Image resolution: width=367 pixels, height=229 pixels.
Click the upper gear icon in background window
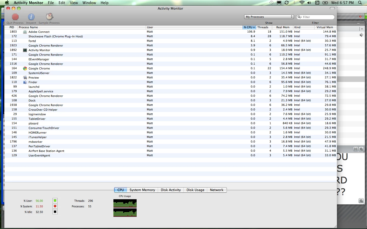[361, 149]
